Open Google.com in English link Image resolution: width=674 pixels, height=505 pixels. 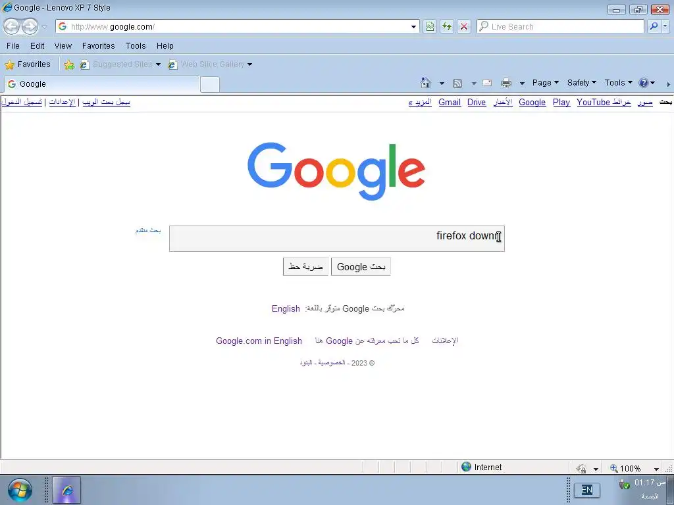[x=259, y=341]
